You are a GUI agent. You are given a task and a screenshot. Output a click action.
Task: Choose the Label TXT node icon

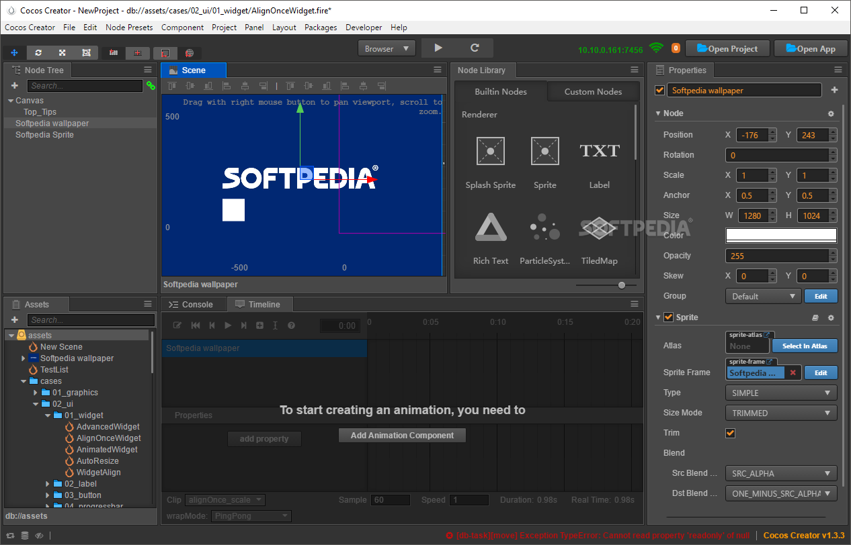(600, 151)
